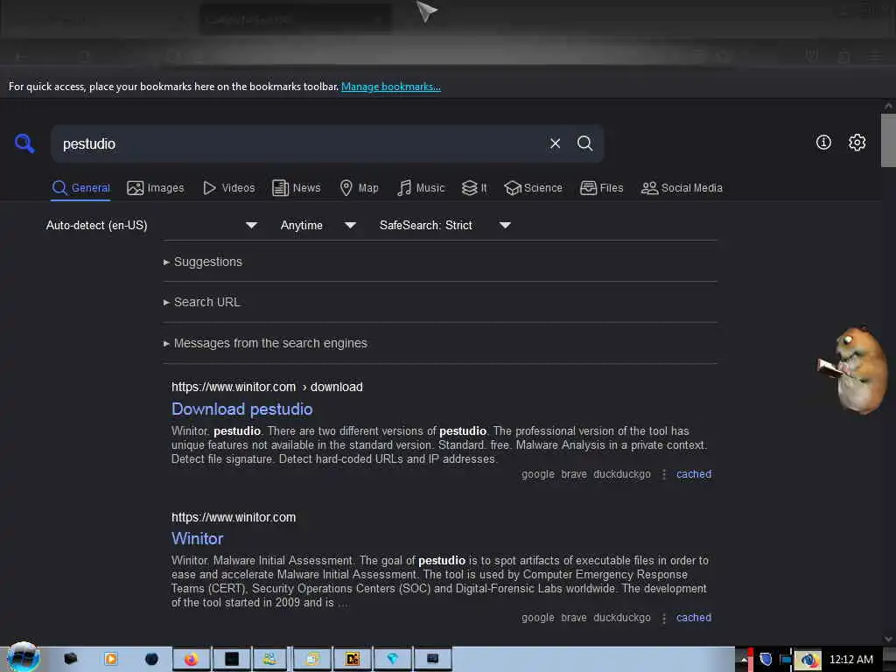Open cached link for Winitor result
This screenshot has width=896, height=672.
pyautogui.click(x=694, y=618)
